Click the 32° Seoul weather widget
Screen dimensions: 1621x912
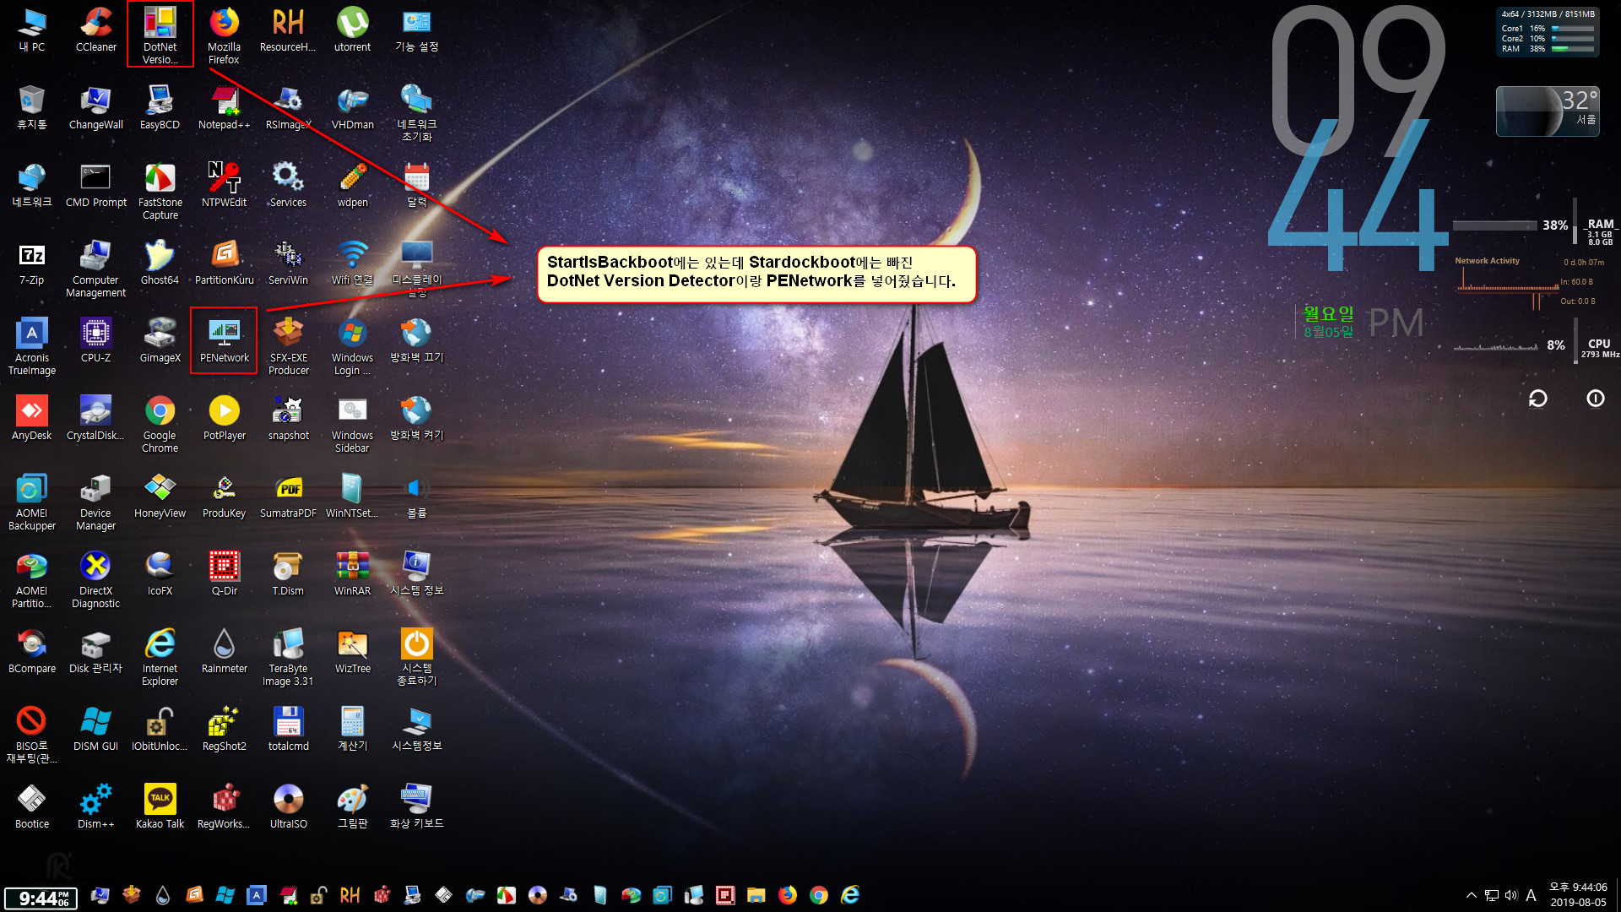[x=1548, y=111]
